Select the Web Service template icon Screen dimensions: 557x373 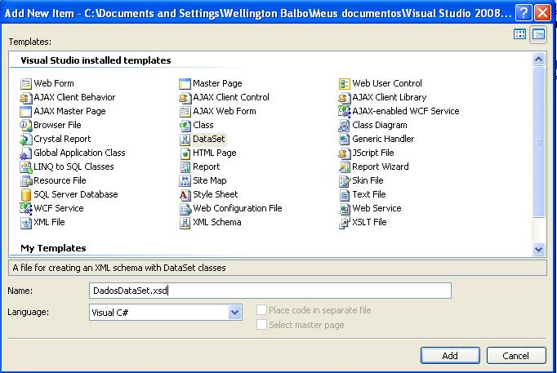tap(345, 208)
